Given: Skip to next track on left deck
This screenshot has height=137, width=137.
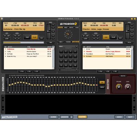Looking at the screenshot, I should [x=19, y=39].
